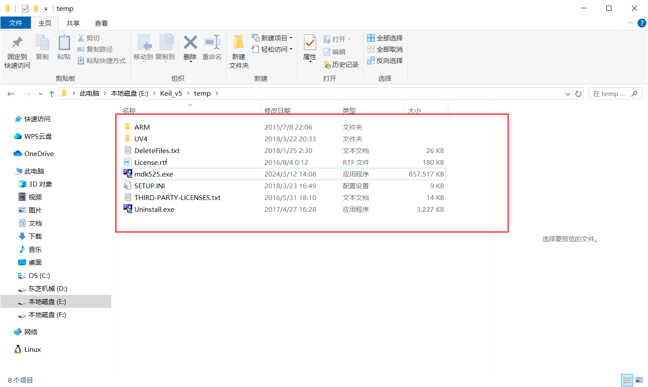The image size is (648, 387).
Task: Open 3D 对象 in sidebar
Action: [x=35, y=184]
